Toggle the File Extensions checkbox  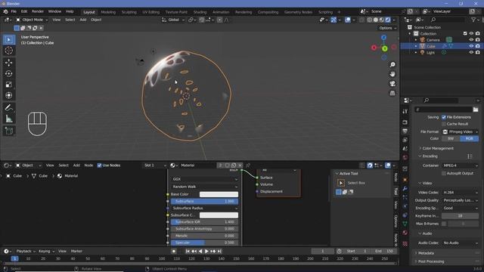444,117
